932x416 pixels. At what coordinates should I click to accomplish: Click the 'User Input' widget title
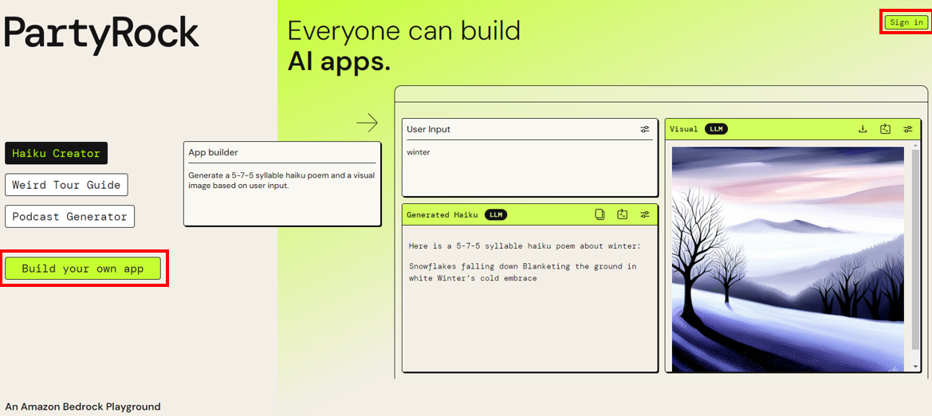[x=429, y=129]
